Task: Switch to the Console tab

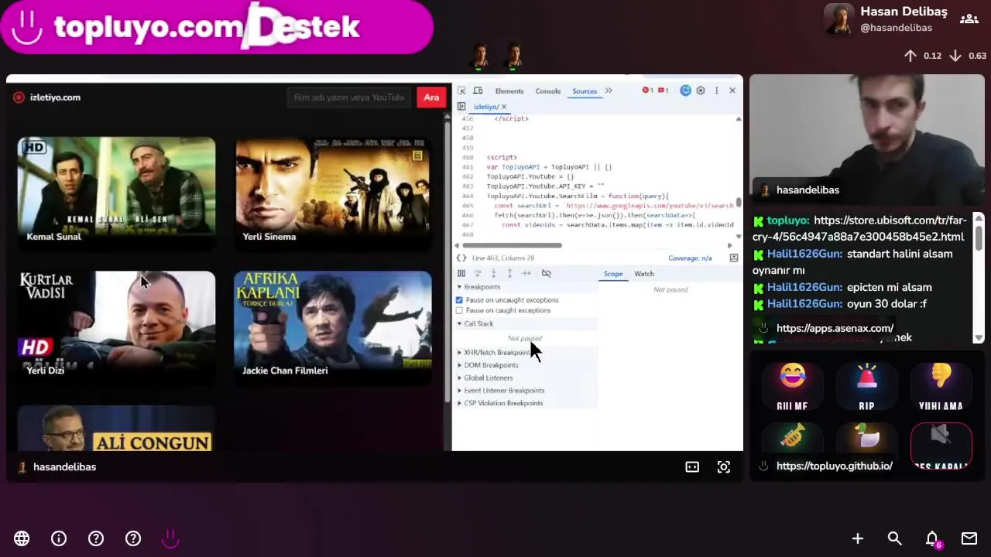Action: [548, 91]
